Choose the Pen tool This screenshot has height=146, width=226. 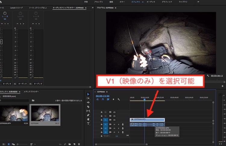point(88,115)
